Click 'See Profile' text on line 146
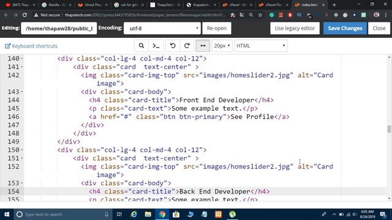Image resolution: width=392 pixels, height=220 pixels. [252, 117]
